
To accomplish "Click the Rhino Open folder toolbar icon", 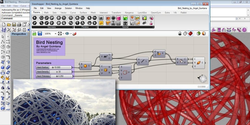I will [x=9, y=24].
